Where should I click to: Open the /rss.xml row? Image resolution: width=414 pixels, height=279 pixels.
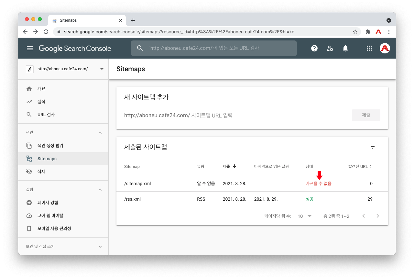point(252,199)
